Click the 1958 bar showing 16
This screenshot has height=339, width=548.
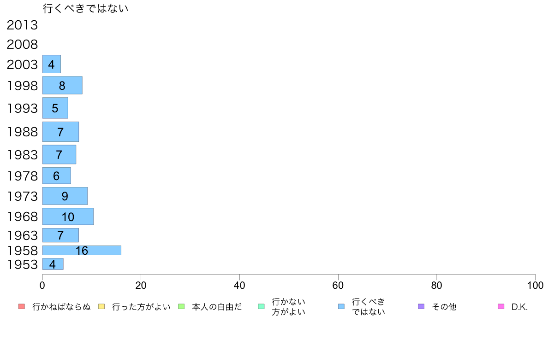click(82, 250)
